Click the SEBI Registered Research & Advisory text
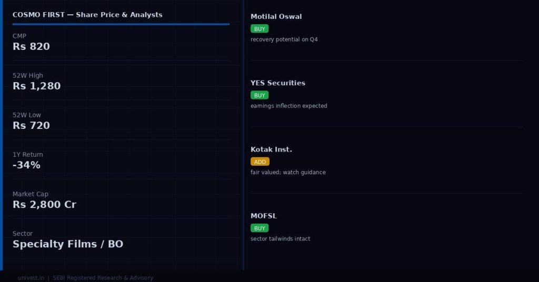 pos(103,278)
